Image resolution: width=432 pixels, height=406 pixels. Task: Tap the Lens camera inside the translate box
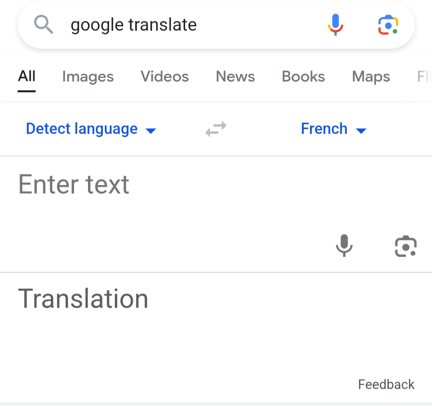[406, 246]
